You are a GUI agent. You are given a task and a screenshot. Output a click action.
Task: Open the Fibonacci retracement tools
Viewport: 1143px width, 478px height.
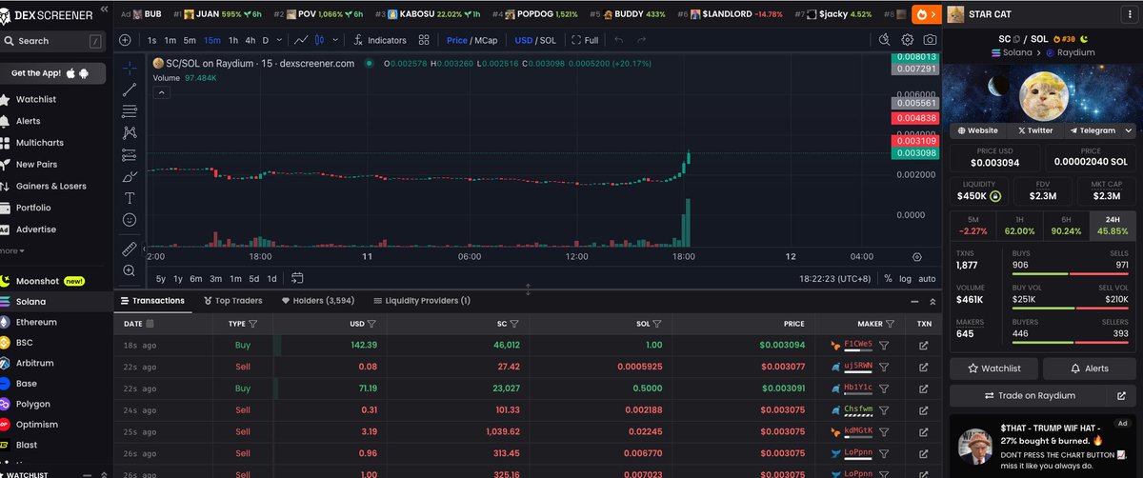[x=130, y=111]
